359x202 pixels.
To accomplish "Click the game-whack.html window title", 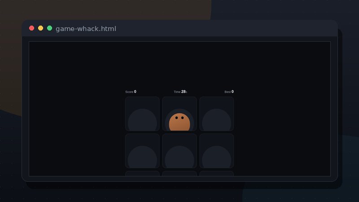I will pyautogui.click(x=86, y=29).
